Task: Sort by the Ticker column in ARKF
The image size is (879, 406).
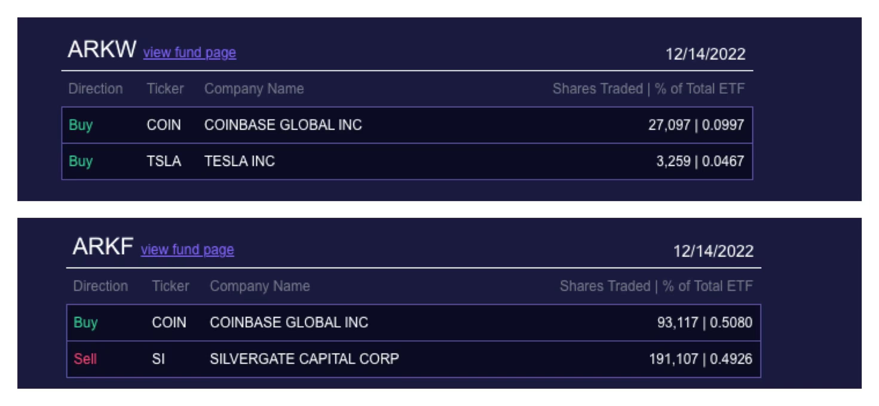Action: click(170, 286)
